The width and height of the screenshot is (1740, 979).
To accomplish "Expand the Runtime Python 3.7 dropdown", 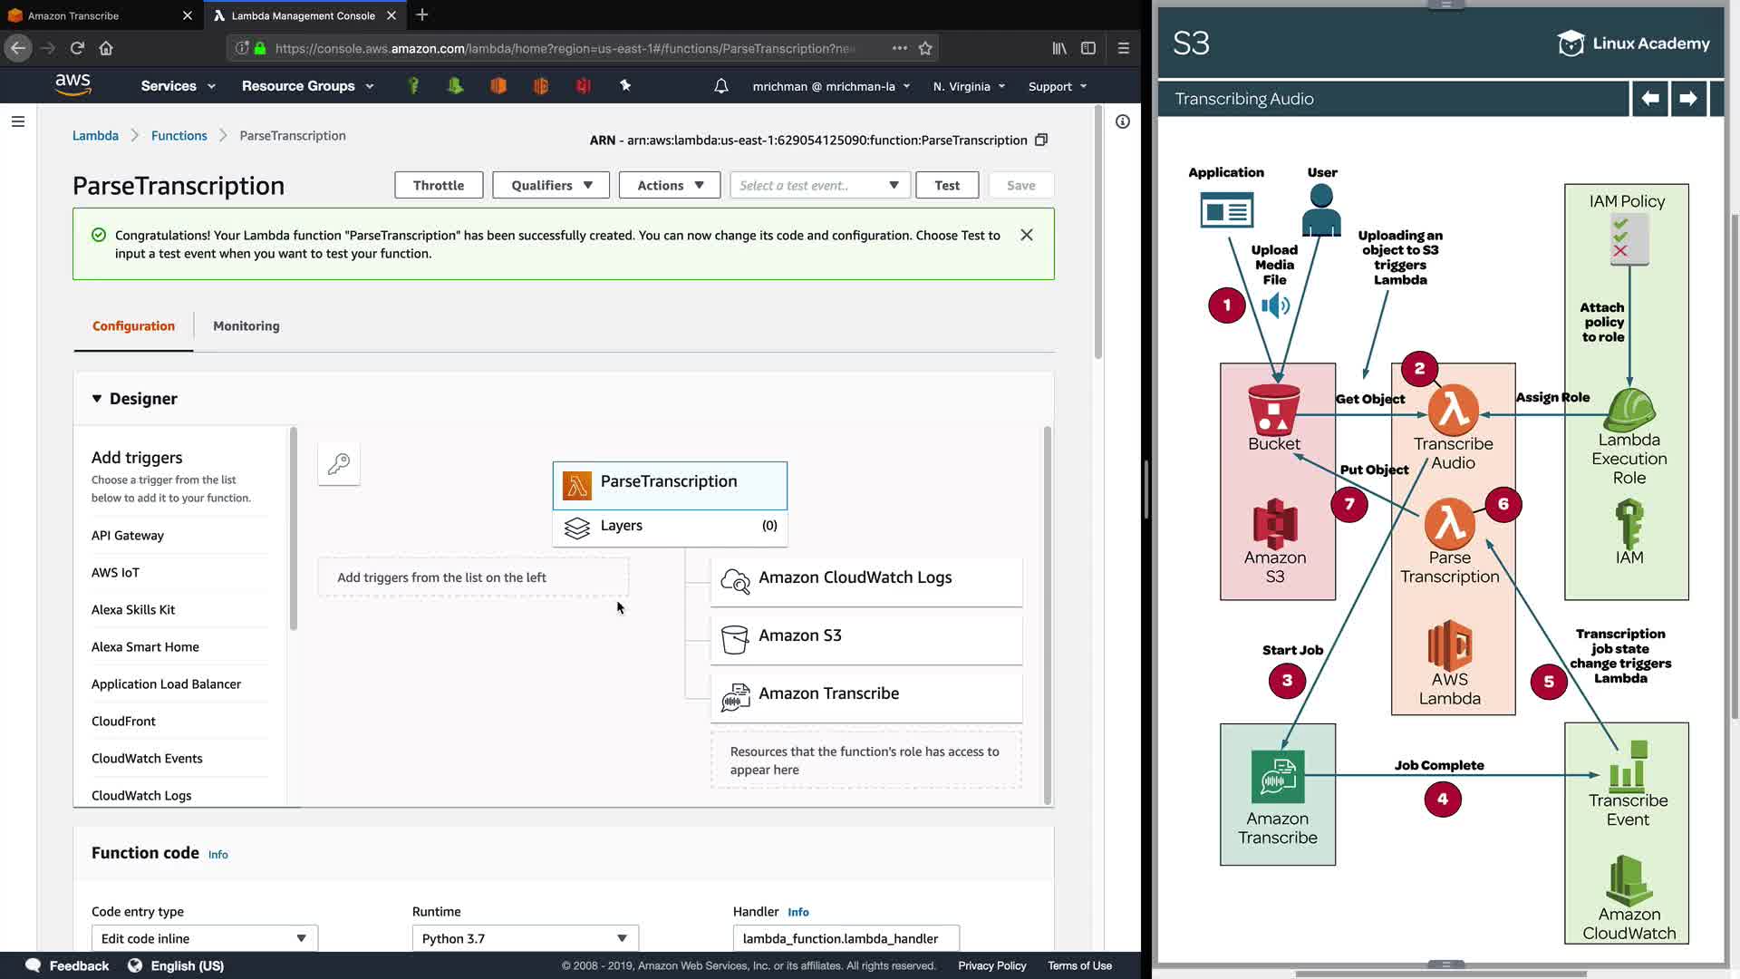I will 525,938.
